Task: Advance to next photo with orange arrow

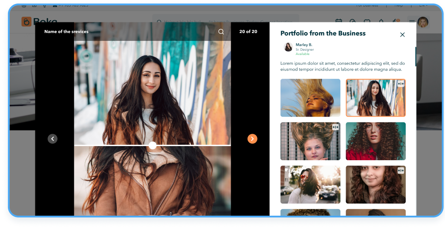Action: point(252,139)
